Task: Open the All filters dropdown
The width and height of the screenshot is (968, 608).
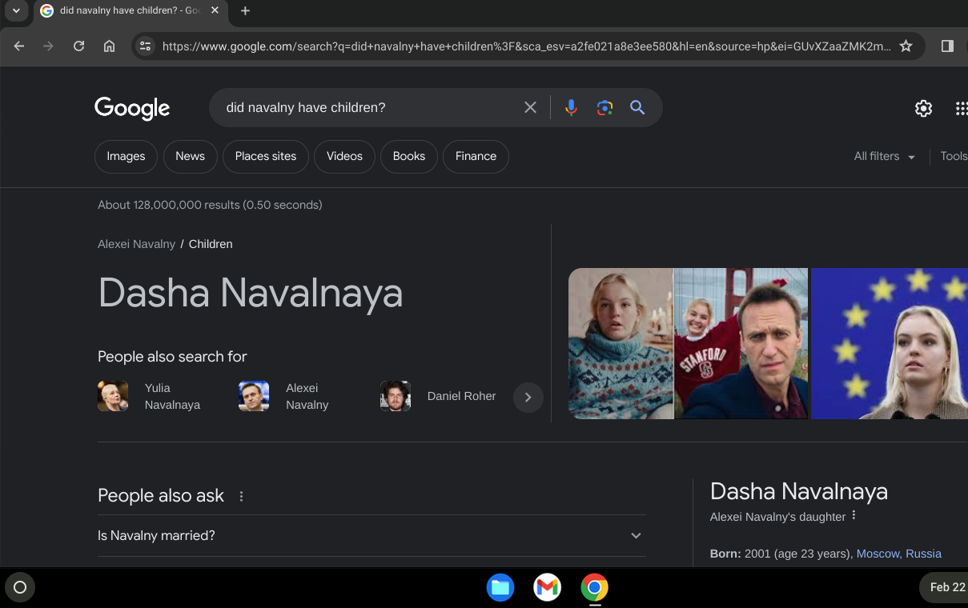Action: pyautogui.click(x=885, y=156)
